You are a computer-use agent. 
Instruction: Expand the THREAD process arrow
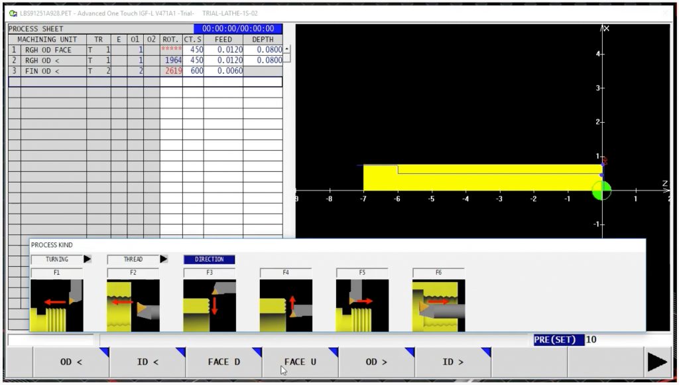(x=164, y=259)
